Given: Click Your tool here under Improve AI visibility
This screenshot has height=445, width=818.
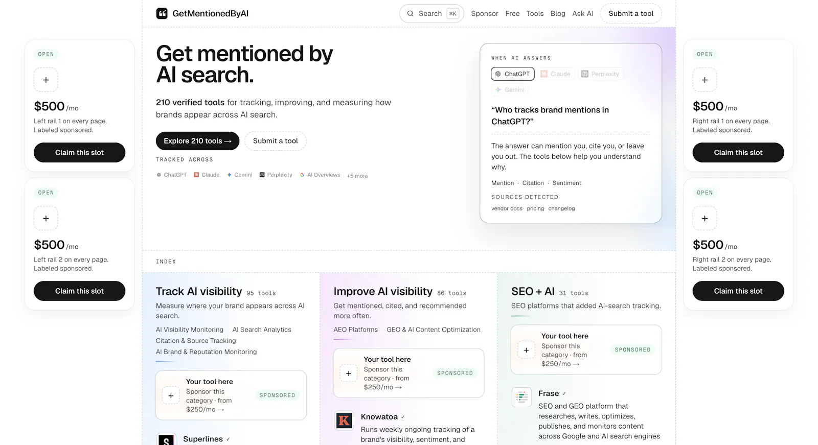Looking at the screenshot, I should pos(388,360).
